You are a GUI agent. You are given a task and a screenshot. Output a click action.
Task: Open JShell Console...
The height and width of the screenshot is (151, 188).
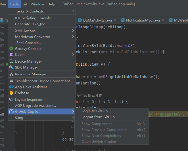point(42,43)
